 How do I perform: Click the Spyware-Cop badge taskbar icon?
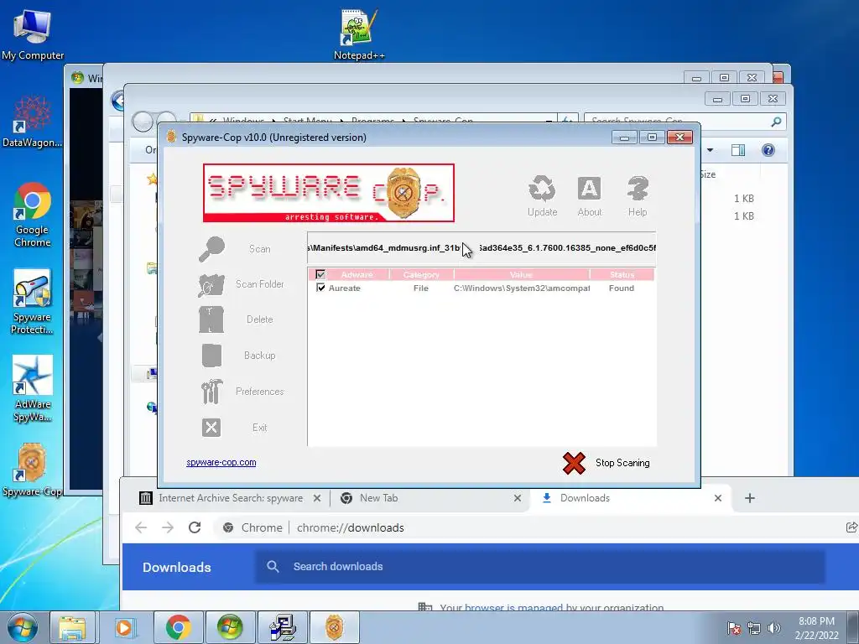click(x=334, y=627)
